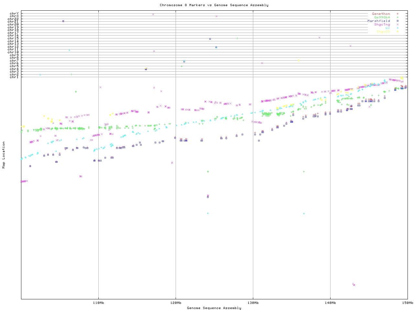Click the Genethon legend label
The height and width of the screenshot is (310, 414).
point(381,14)
